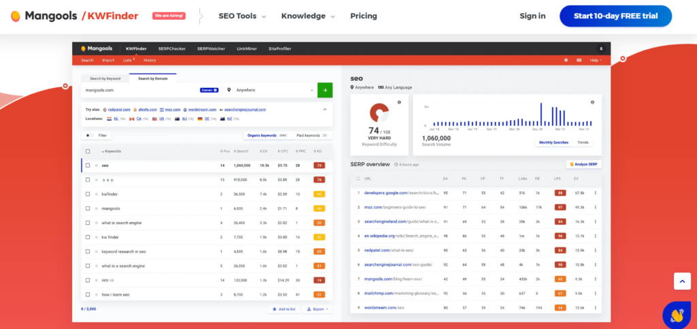Open options menu for wordstream.com result
Screen dimensions: 697x329
click(x=595, y=308)
